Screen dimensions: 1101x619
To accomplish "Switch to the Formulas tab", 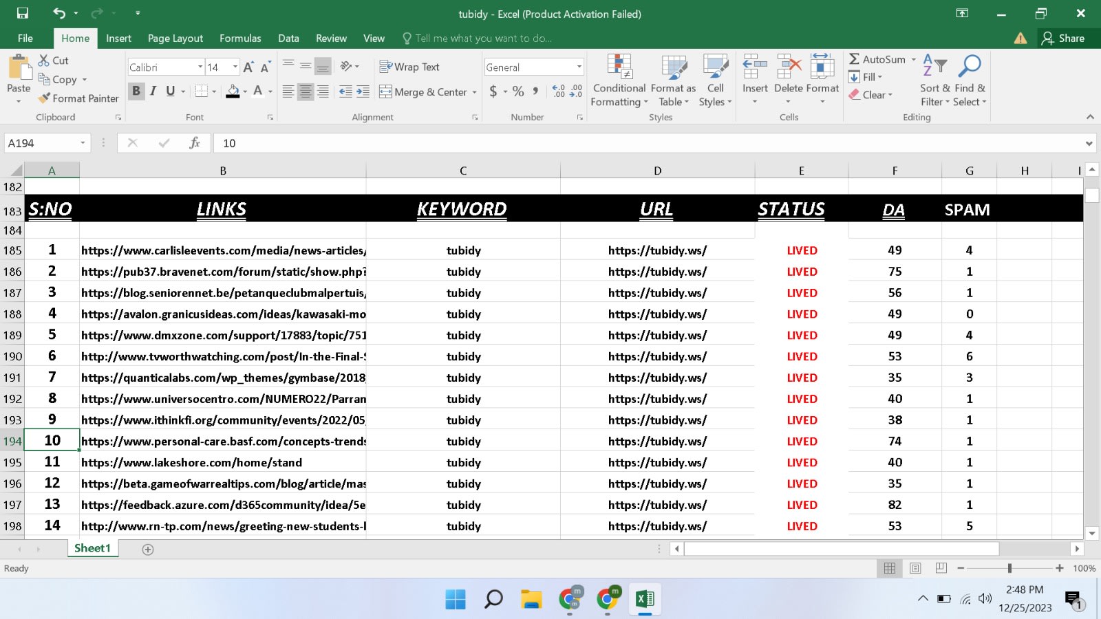I will point(240,39).
